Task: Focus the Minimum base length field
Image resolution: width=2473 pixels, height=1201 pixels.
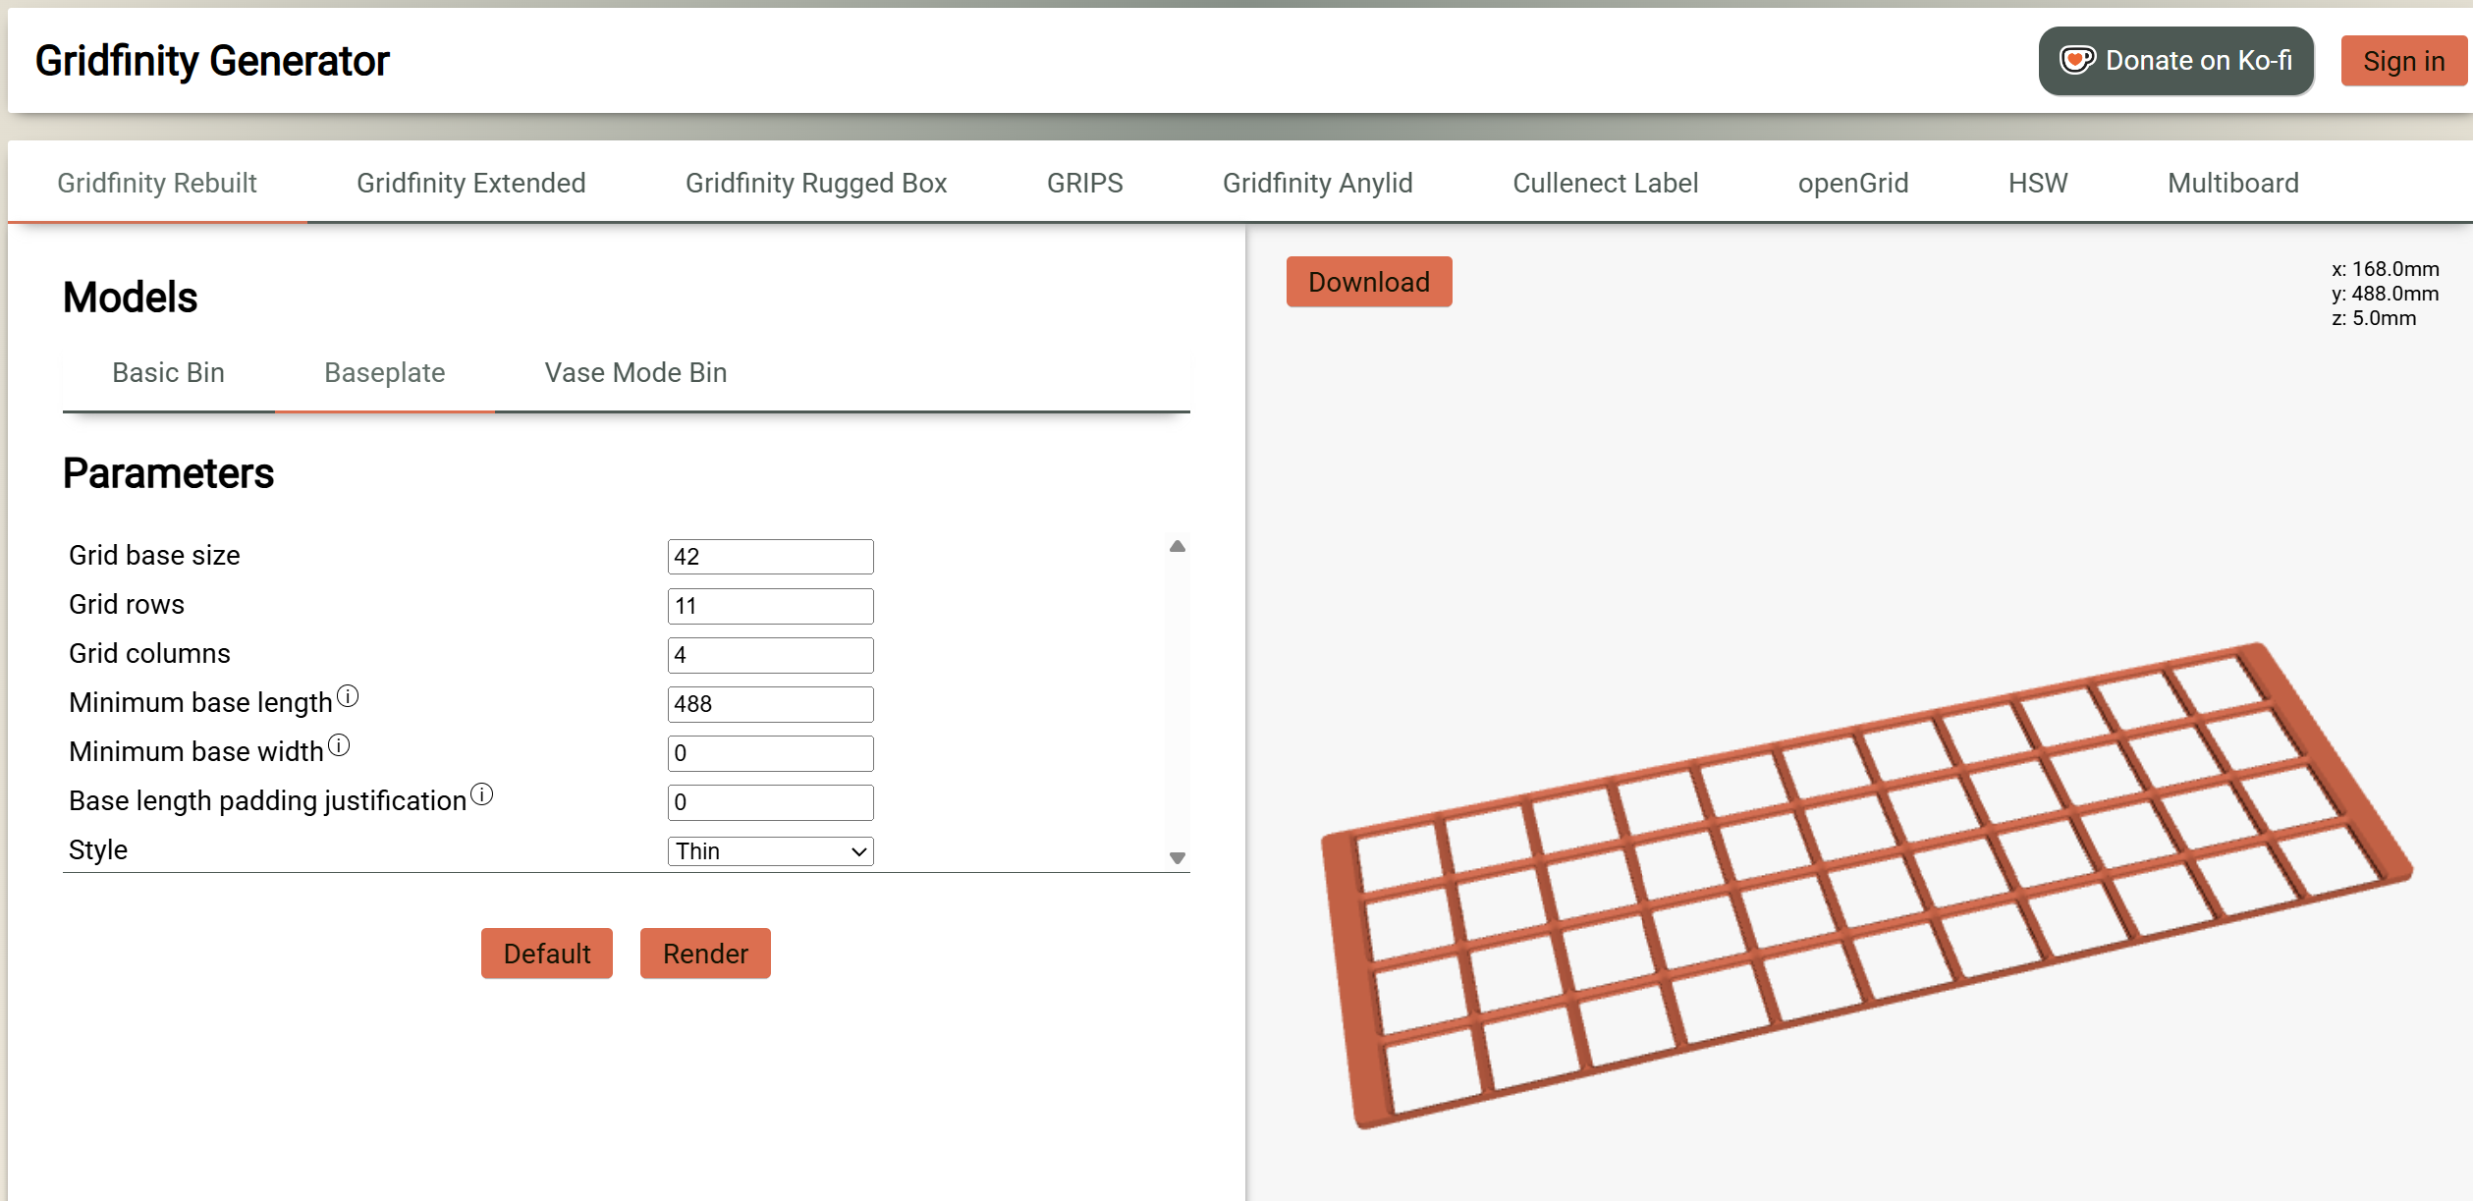Action: pyautogui.click(x=771, y=704)
